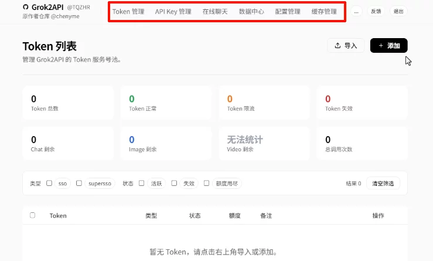Screen dimensions: 433x261
Task: Tick the 失效 status filter checkbox
Action: pyautogui.click(x=174, y=184)
